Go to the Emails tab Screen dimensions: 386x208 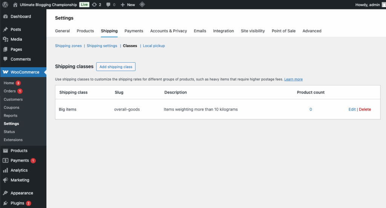click(200, 31)
